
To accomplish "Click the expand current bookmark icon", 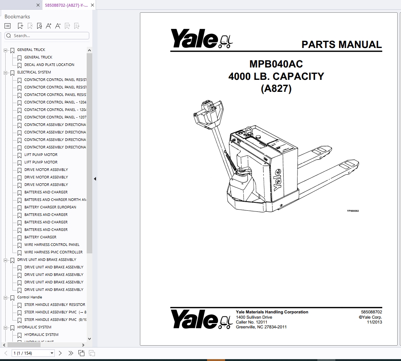I will 67,26.
